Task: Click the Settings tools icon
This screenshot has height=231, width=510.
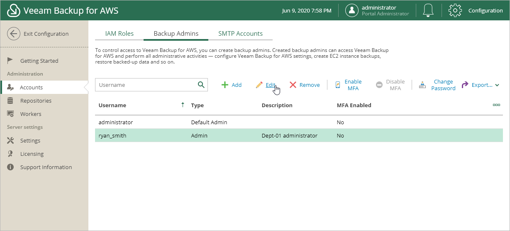Action: click(x=10, y=140)
